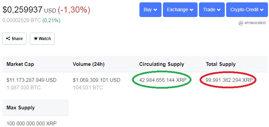This screenshot has height=127, width=269.
Task: Select the $0,259937 USD price
Action: 29,10
